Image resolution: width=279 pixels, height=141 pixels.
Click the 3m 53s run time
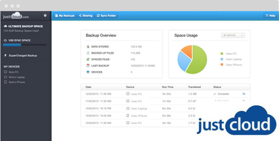[166, 94]
